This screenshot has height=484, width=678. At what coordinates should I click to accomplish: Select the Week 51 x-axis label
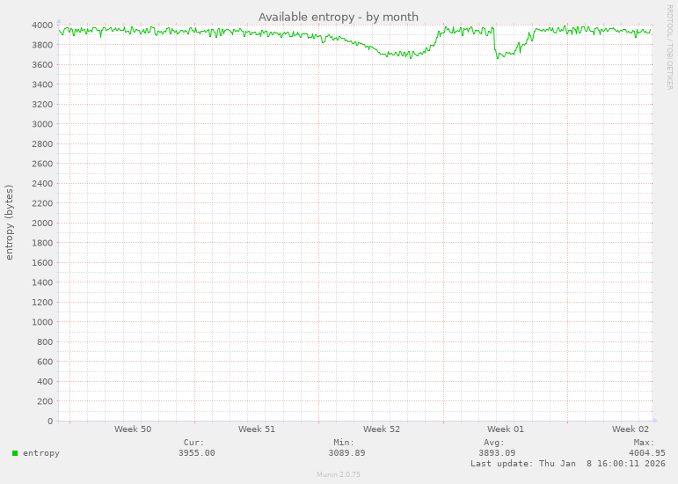click(257, 429)
